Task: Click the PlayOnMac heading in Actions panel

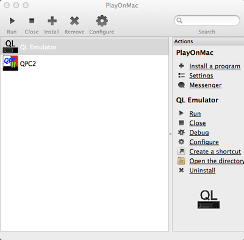Action: pyautogui.click(x=195, y=52)
